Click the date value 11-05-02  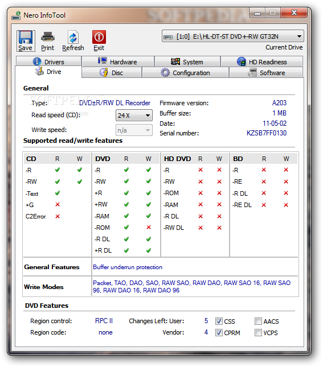(x=275, y=123)
